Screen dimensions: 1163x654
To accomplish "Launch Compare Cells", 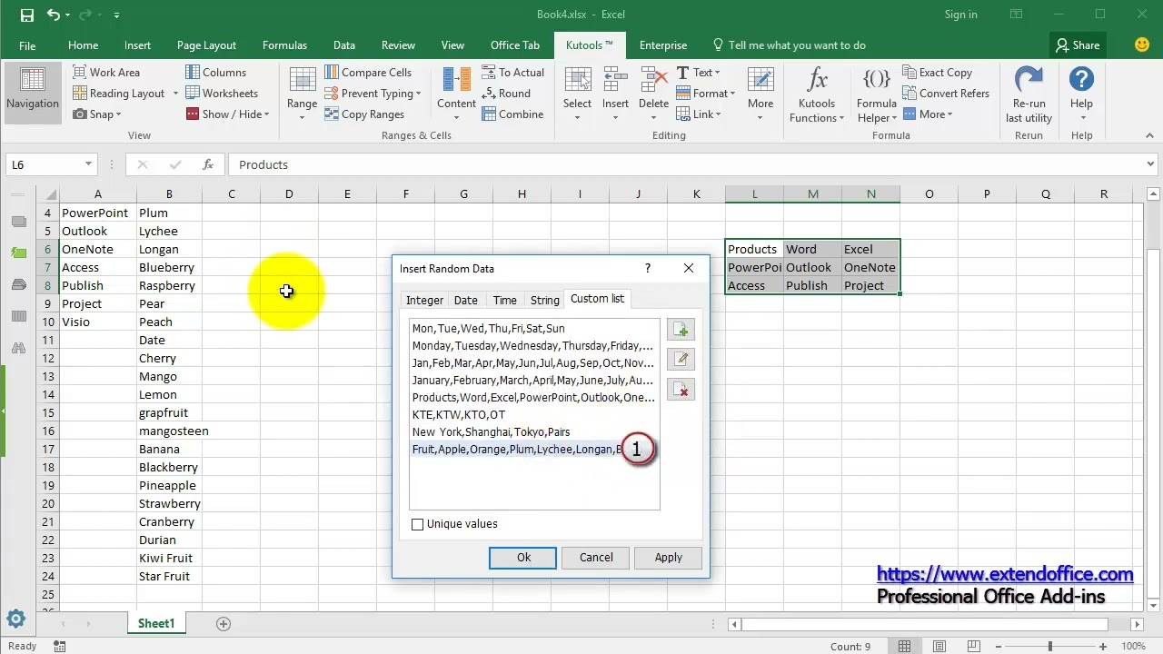I will [367, 73].
